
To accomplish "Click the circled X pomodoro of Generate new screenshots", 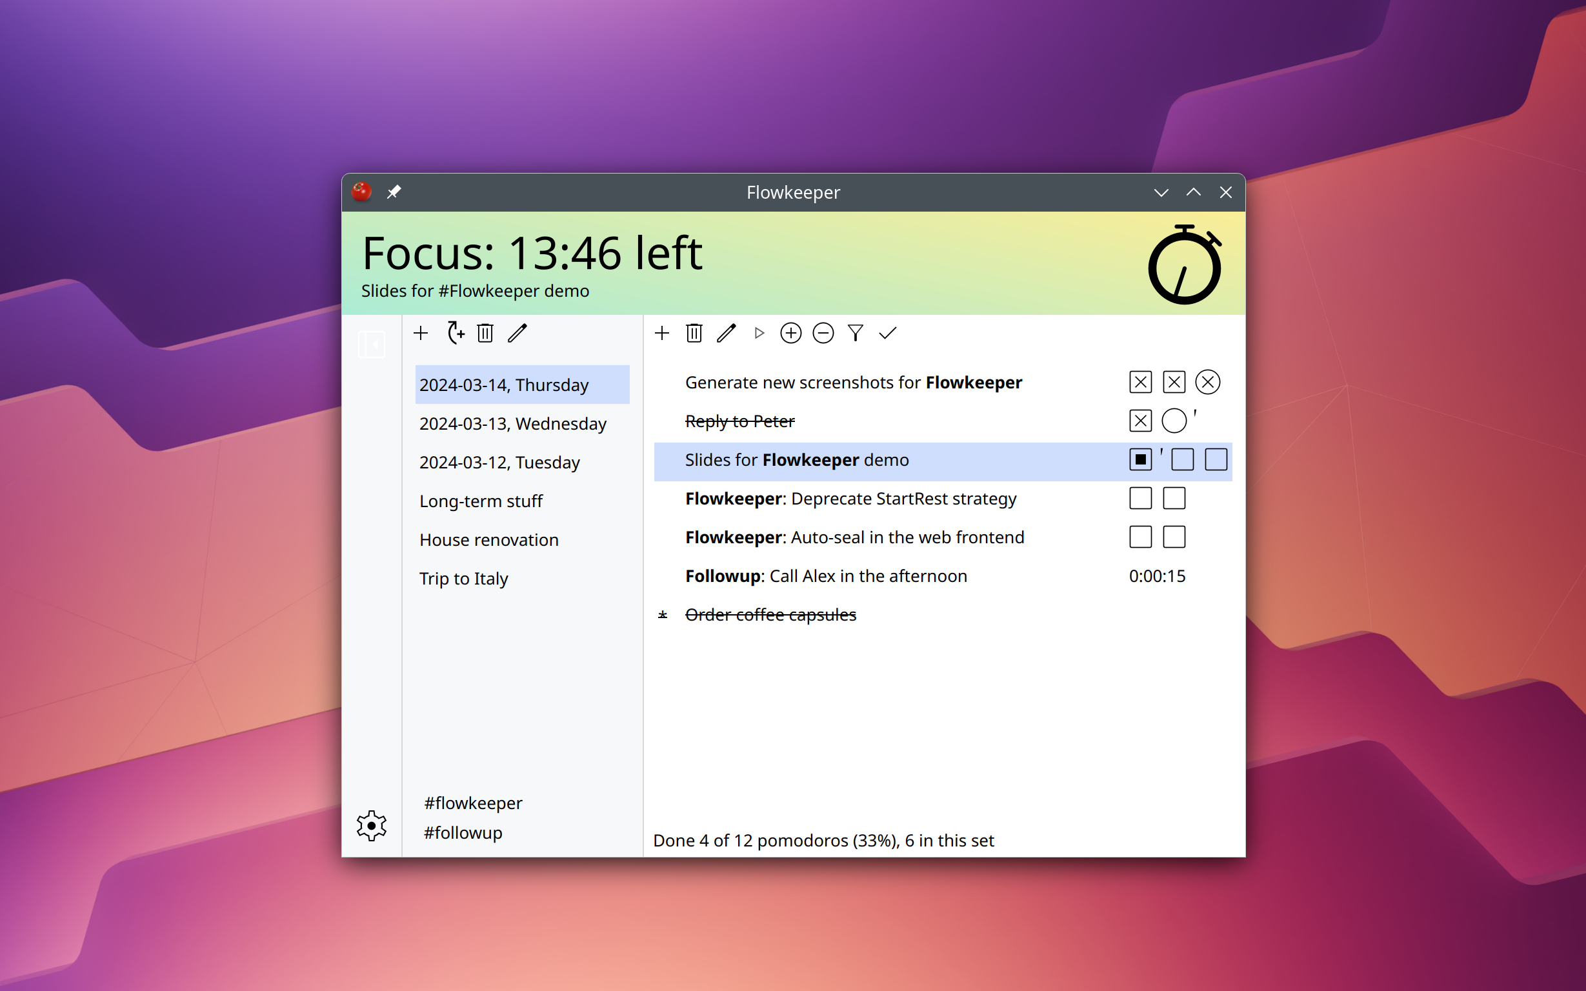I will click(1207, 382).
